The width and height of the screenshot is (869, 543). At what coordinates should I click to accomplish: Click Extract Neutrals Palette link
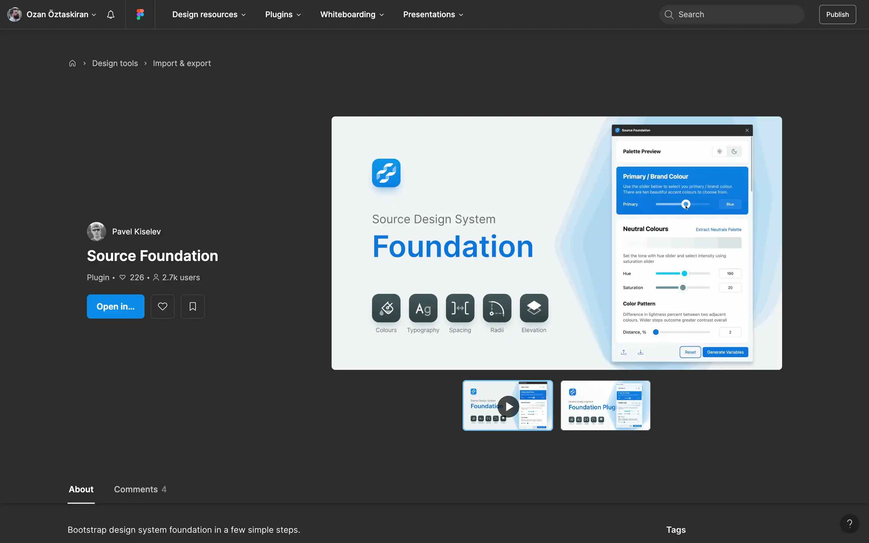[x=718, y=230]
